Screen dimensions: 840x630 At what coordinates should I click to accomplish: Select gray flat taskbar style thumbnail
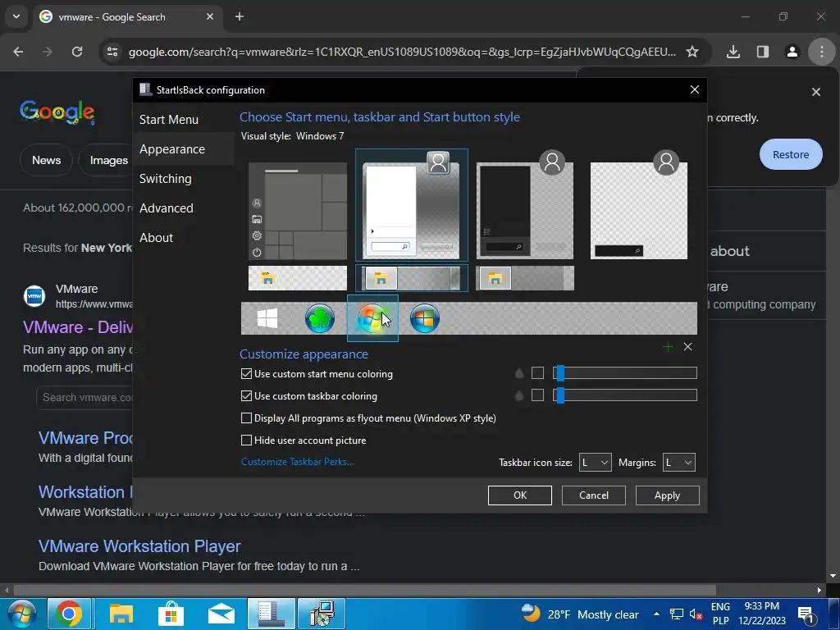click(525, 278)
